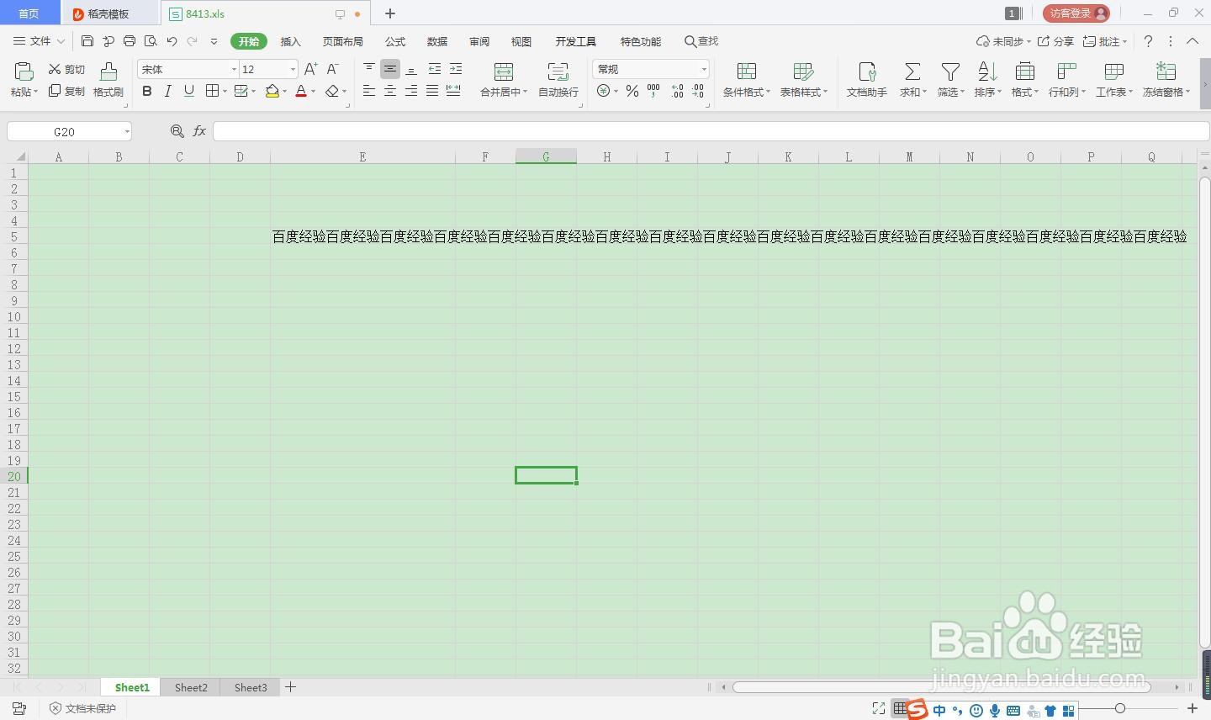Open the Document Assistant tool
This screenshot has height=720, width=1211.
point(866,80)
